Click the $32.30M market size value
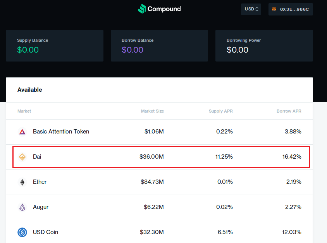327x243 pixels. [x=152, y=232]
